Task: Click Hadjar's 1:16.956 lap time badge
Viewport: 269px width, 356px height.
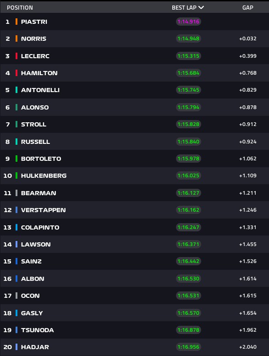Action: click(188, 347)
